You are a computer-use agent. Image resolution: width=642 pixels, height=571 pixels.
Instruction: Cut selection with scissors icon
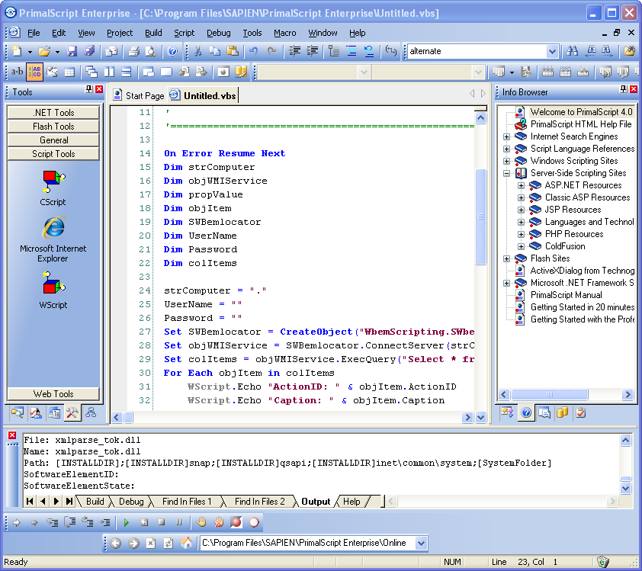point(197,51)
